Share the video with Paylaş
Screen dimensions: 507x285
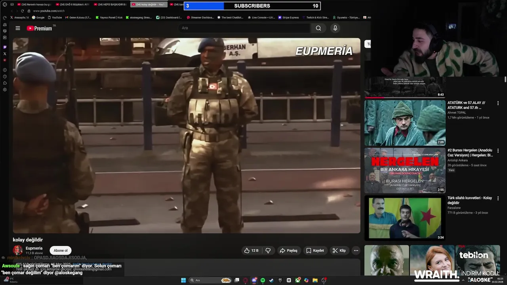[x=288, y=251]
